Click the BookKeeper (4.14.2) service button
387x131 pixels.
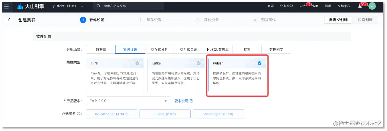tap(112, 114)
